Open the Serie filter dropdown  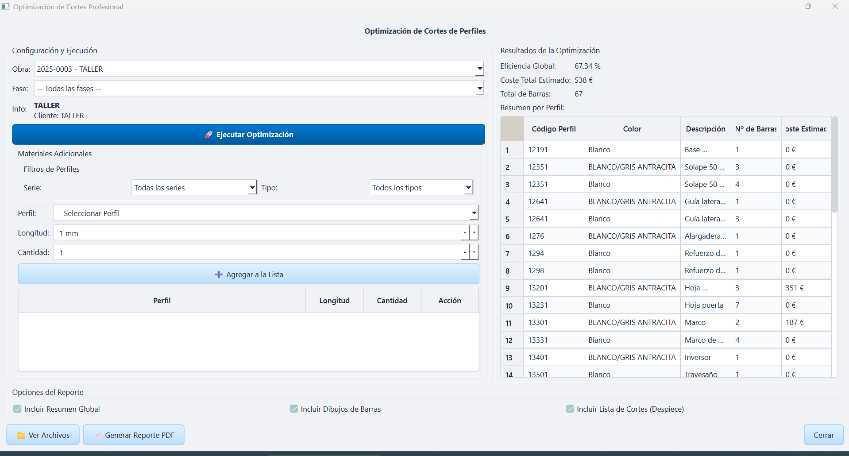pyautogui.click(x=252, y=188)
